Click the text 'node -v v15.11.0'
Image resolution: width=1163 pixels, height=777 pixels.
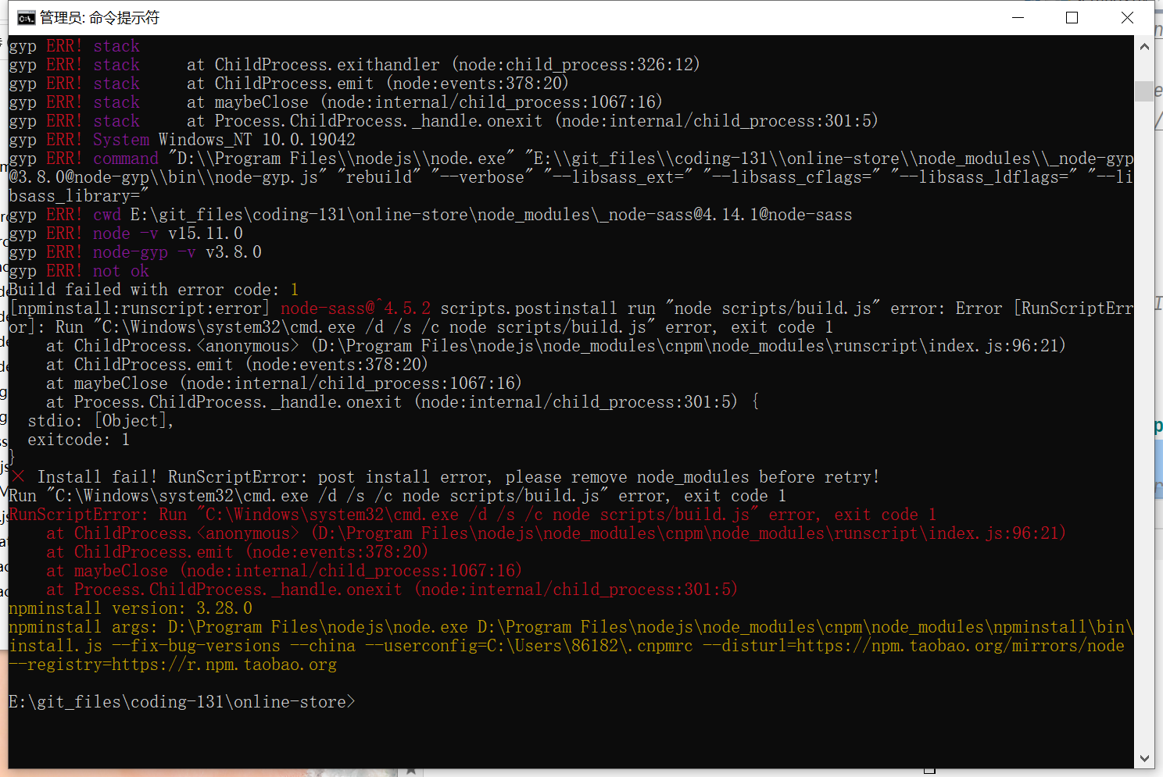[168, 233]
